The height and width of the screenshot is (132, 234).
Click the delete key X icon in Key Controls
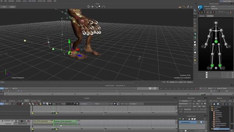(205, 103)
